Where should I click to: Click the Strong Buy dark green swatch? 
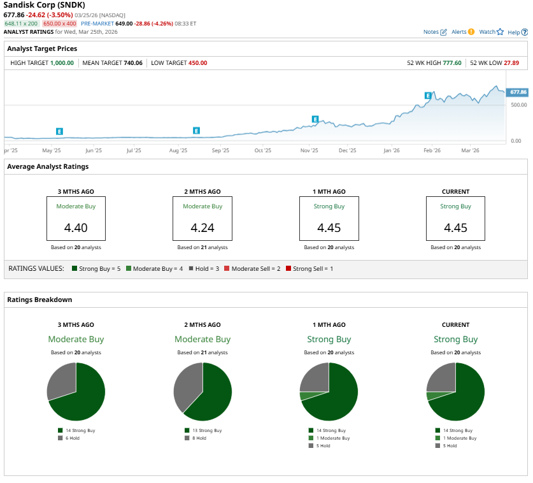coord(75,268)
